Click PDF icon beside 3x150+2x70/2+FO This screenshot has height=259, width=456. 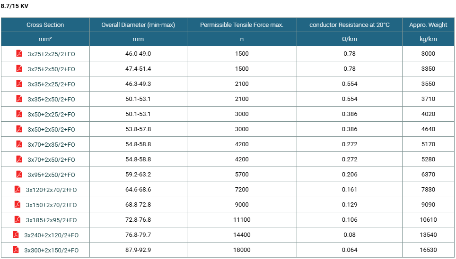[18, 204]
